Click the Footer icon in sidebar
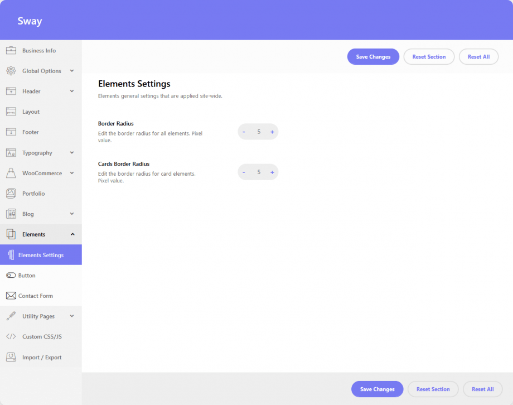The image size is (513, 405). click(x=11, y=132)
